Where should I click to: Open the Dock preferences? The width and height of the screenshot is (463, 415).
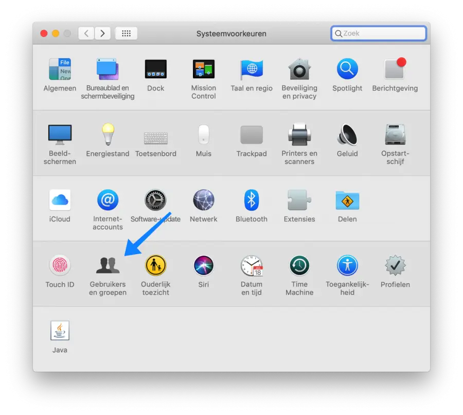pyautogui.click(x=155, y=69)
